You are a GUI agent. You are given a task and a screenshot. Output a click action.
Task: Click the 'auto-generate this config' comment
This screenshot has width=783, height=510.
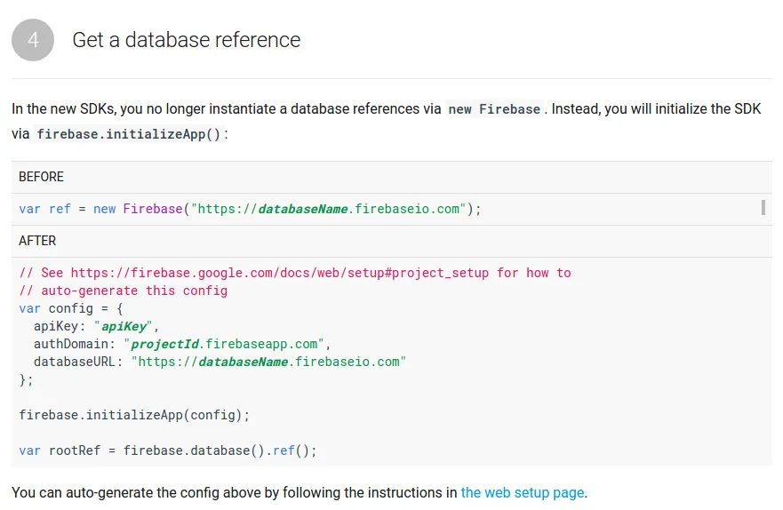133,291
